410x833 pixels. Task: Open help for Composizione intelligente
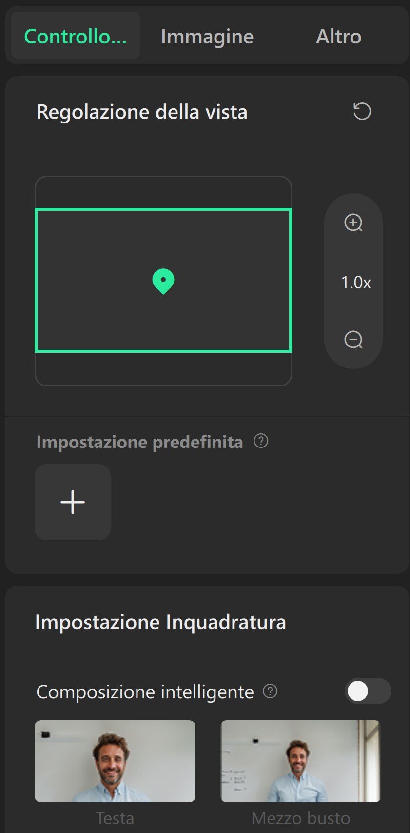pos(270,691)
